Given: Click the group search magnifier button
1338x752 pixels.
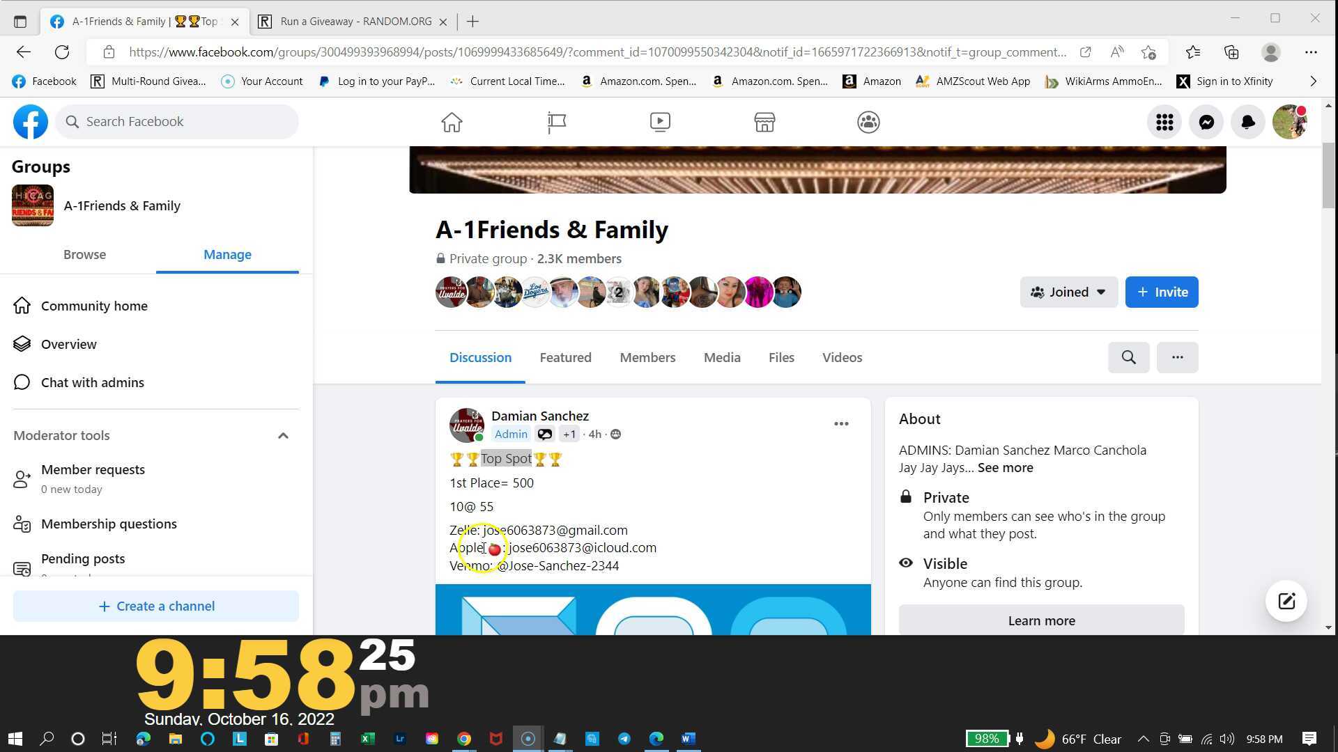Looking at the screenshot, I should [1128, 357].
